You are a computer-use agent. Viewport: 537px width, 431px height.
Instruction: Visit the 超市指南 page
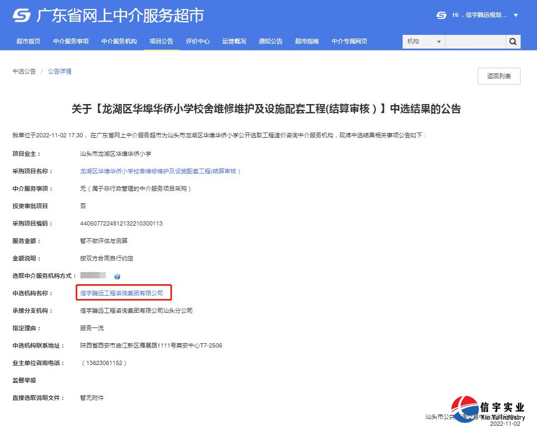click(x=307, y=41)
